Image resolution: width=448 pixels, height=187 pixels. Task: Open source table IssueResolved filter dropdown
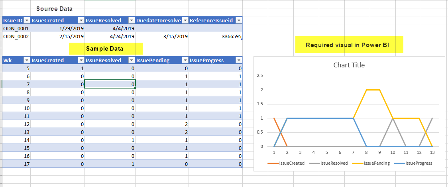point(132,20)
